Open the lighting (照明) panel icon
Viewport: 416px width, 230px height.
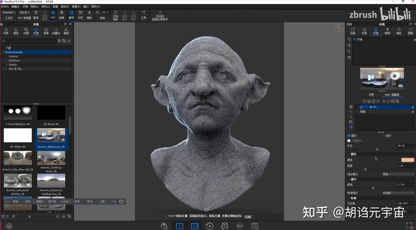click(x=387, y=31)
